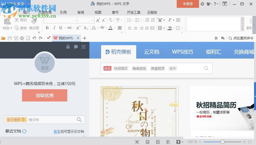The image size is (256, 145).
Task: Switch to page layout view in status bar
Action: pyautogui.click(x=147, y=142)
